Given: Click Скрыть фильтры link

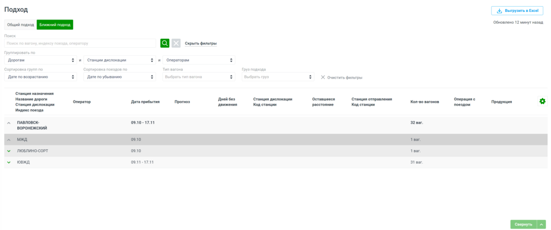Looking at the screenshot, I should [200, 44].
